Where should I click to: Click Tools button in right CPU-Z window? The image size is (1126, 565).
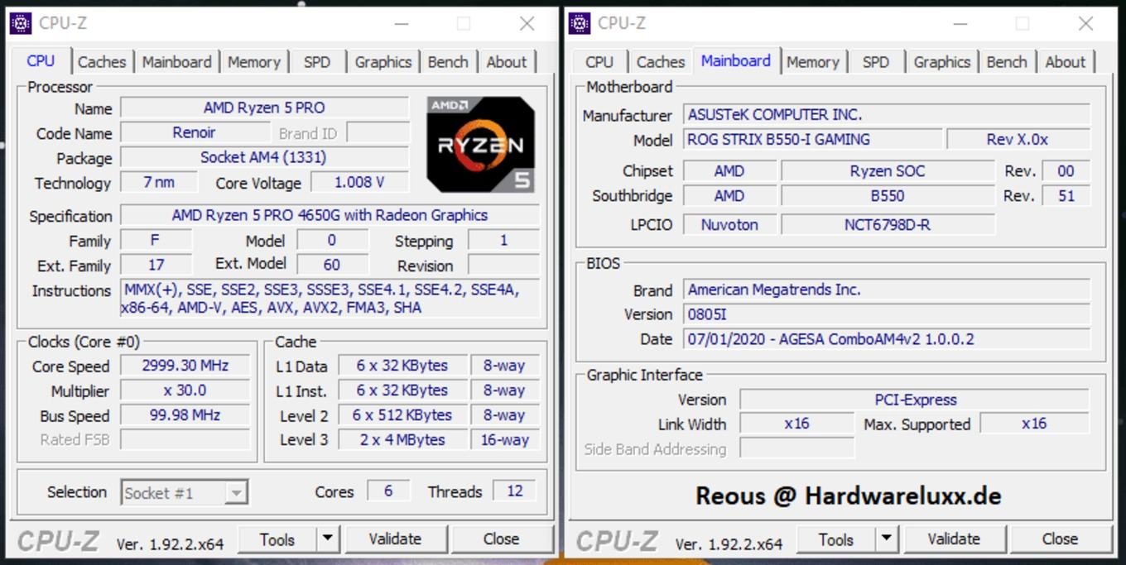point(836,539)
